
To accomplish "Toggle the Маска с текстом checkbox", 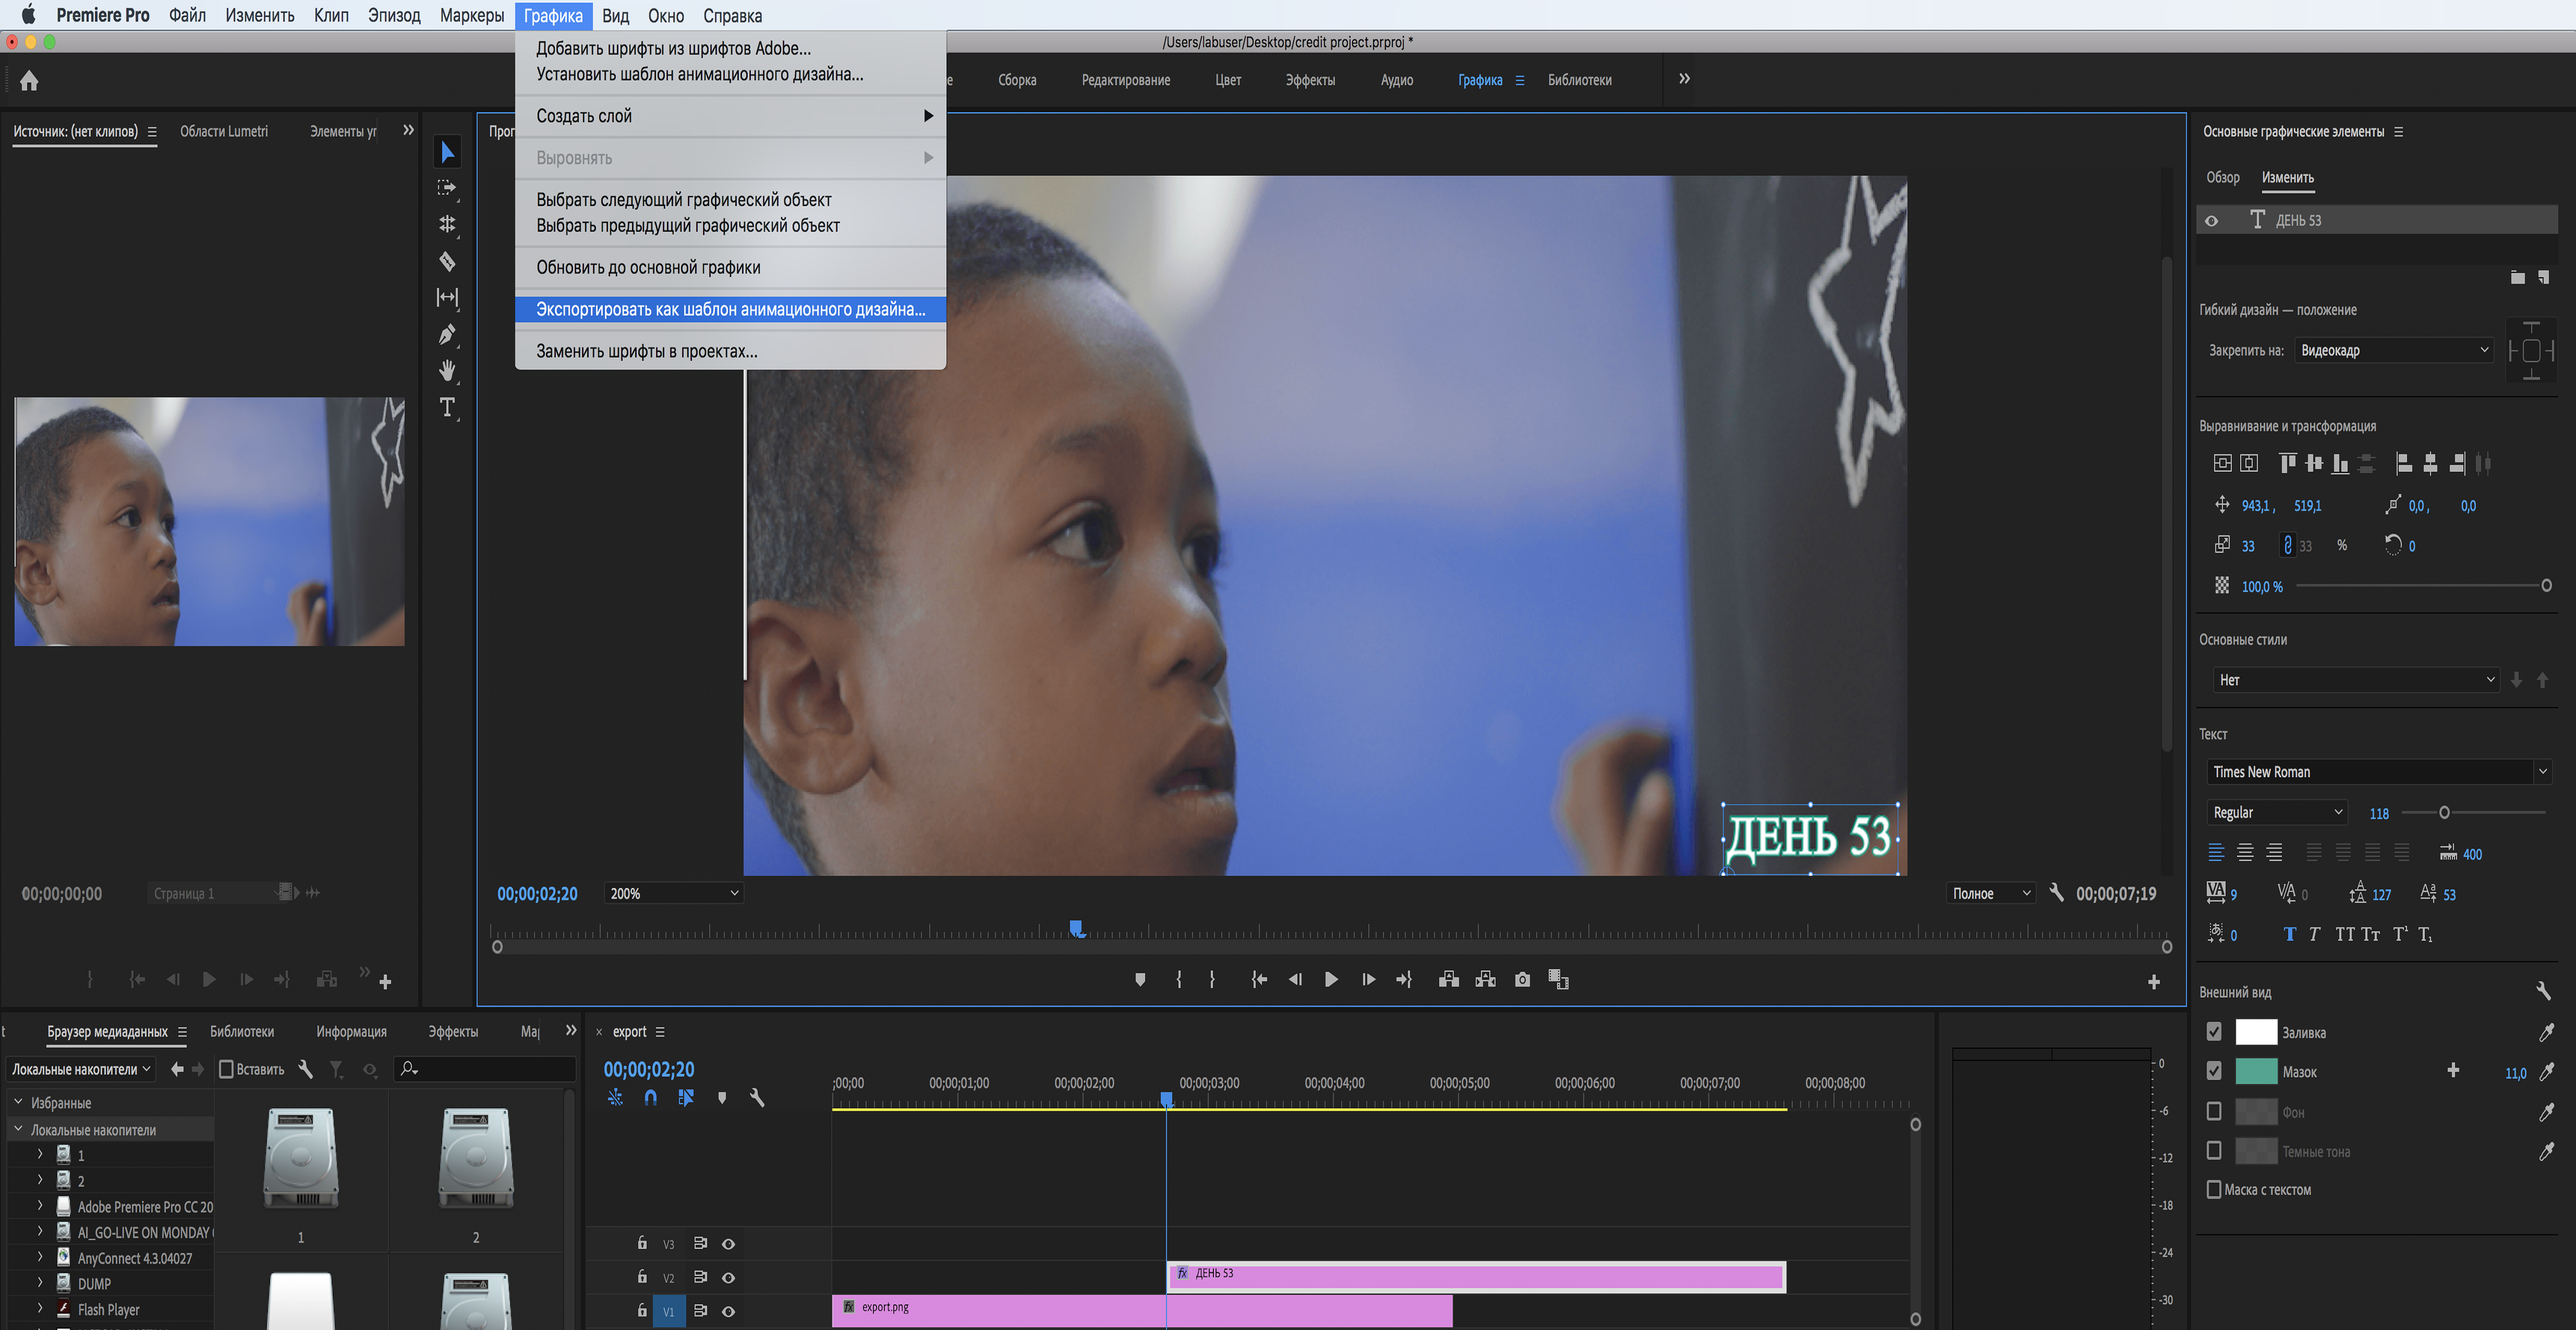I will click(2214, 1189).
